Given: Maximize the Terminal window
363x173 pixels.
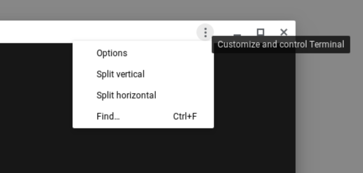Looking at the screenshot, I should click(261, 32).
